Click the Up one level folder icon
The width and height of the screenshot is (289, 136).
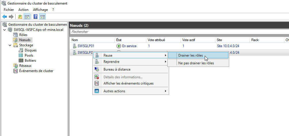(20, 17)
